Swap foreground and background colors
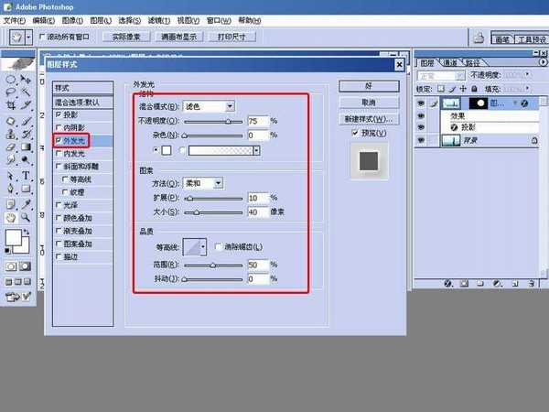The width and height of the screenshot is (549, 412). (x=27, y=232)
